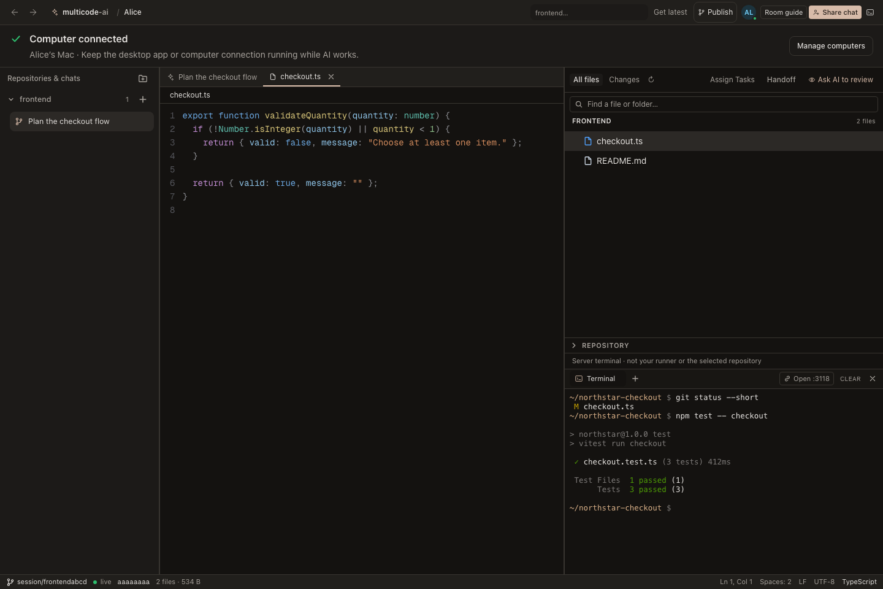The width and height of the screenshot is (883, 589).
Task: Open the chat panel icon beside Share chat
Action: point(870,12)
